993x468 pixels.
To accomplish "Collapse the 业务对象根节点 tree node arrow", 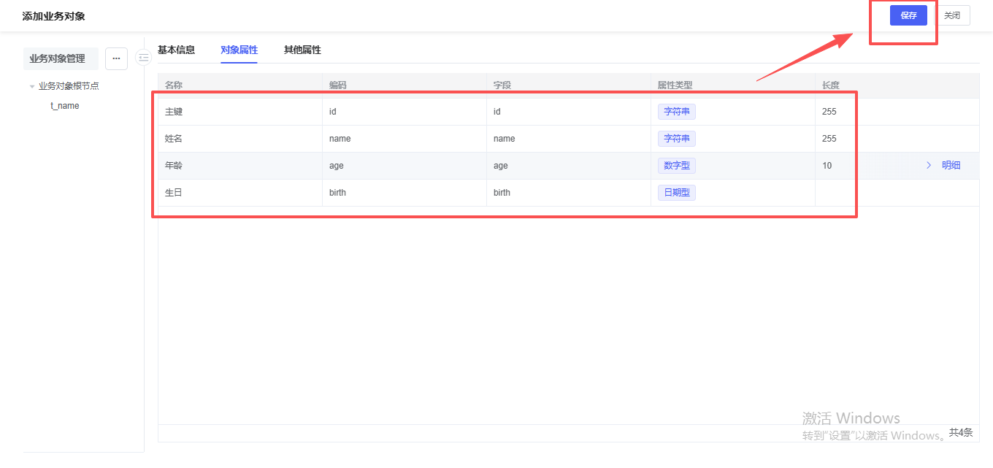I will point(32,86).
